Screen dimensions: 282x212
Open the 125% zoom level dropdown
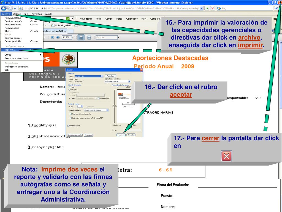click(73, 38)
